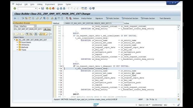
Task: Click the code editor vertical scrollbar thumb
Action: pos(178,70)
